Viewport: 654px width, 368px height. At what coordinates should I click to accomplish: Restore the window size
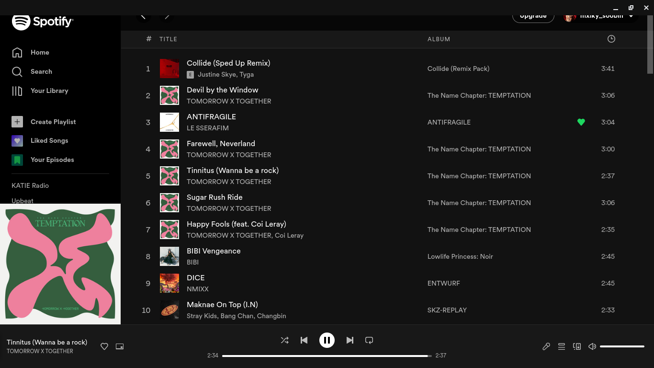pyautogui.click(x=631, y=8)
